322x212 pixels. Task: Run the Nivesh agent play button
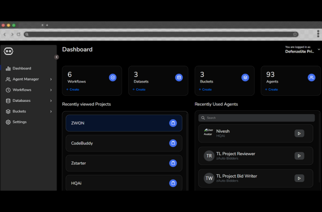299,133
